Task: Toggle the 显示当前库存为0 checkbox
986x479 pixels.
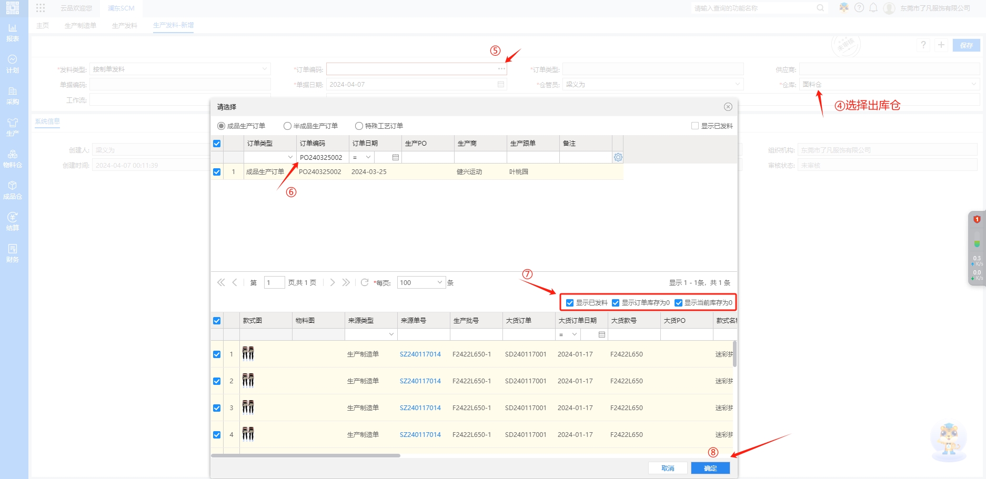Action: point(678,303)
